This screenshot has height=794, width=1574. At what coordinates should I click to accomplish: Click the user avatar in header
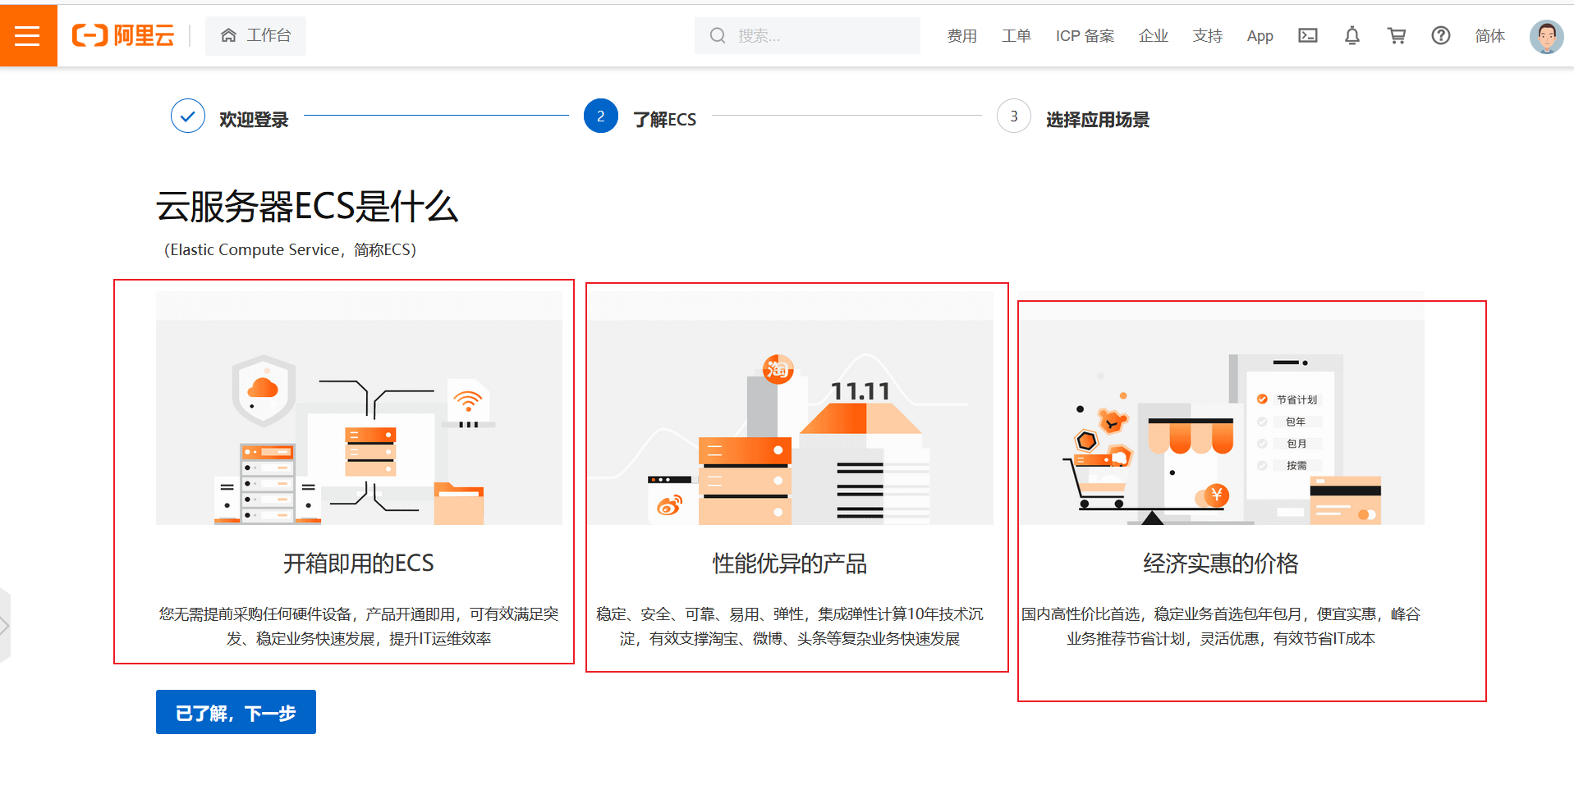(x=1546, y=37)
